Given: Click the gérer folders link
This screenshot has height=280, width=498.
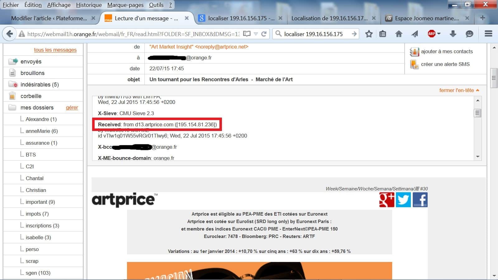Looking at the screenshot, I should pyautogui.click(x=72, y=108).
